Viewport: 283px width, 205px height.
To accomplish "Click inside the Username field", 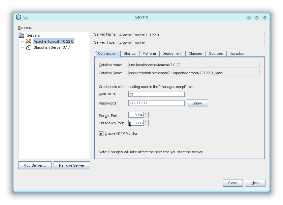I will [x=157, y=94].
